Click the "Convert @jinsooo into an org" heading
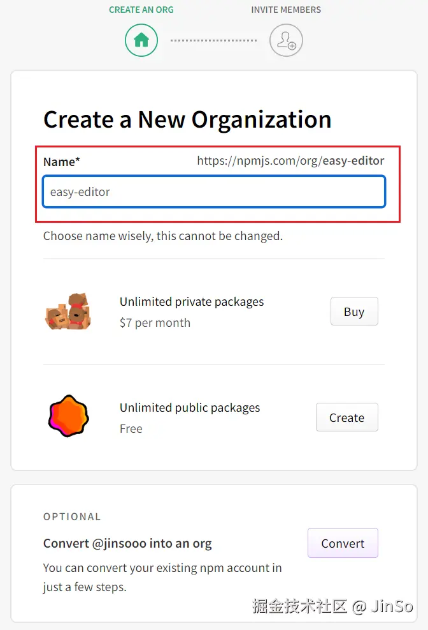428x630 pixels. tap(127, 543)
